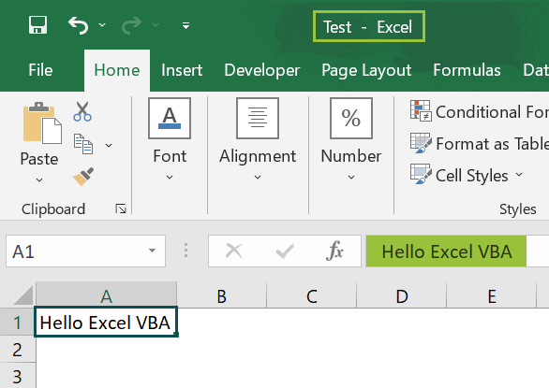Undo the last action
Viewport: 549px width, 388px height.
tap(78, 25)
